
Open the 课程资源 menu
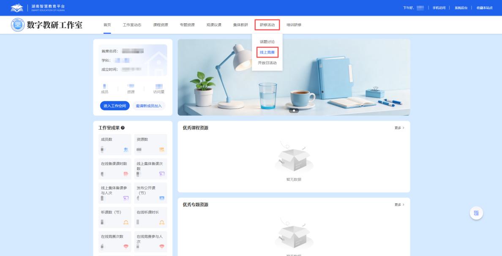(x=161, y=25)
